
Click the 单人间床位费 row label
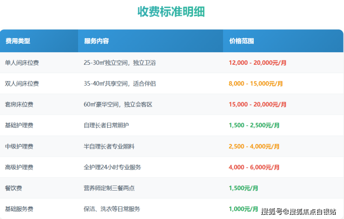coord(22,62)
